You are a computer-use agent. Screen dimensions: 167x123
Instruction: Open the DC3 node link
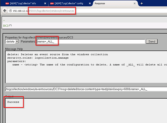tap(6, 26)
